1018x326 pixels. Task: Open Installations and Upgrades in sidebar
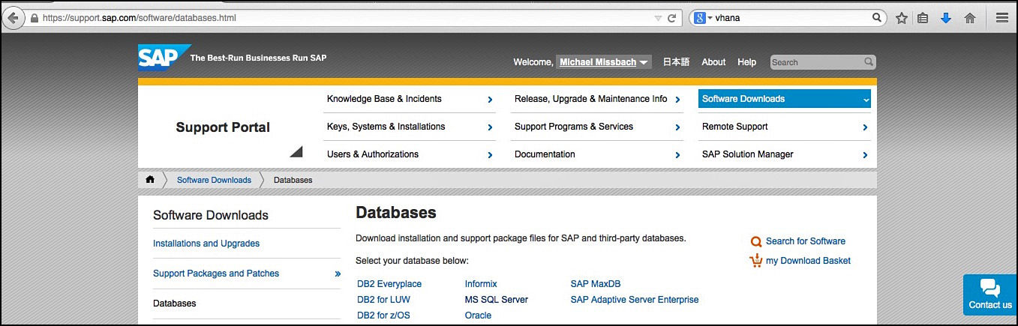(x=206, y=244)
